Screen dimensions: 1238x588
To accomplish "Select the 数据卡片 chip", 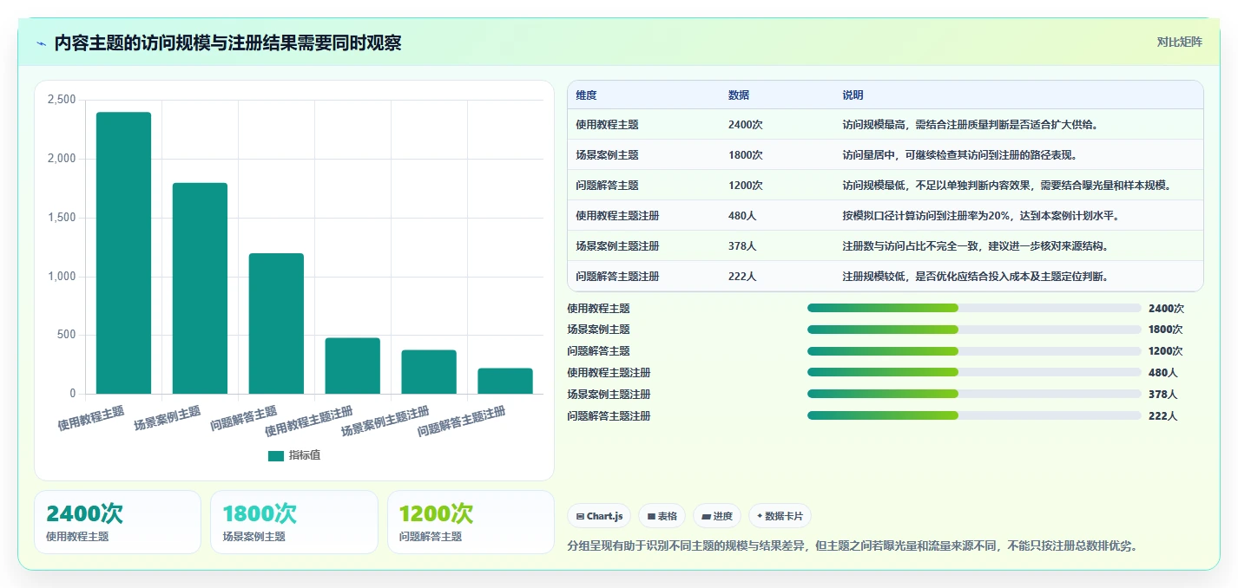I will pyautogui.click(x=780, y=516).
